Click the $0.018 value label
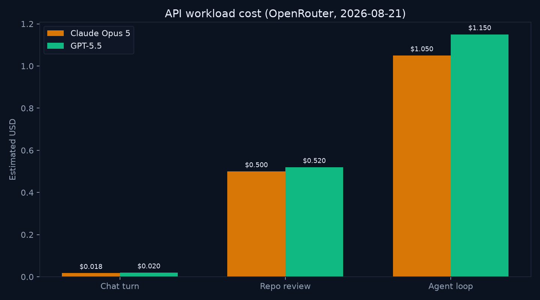Viewport: 540px width, 300px height. click(91, 267)
